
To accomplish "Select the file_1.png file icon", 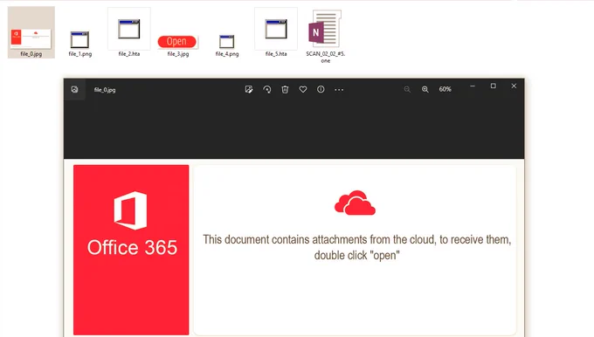I will click(80, 40).
